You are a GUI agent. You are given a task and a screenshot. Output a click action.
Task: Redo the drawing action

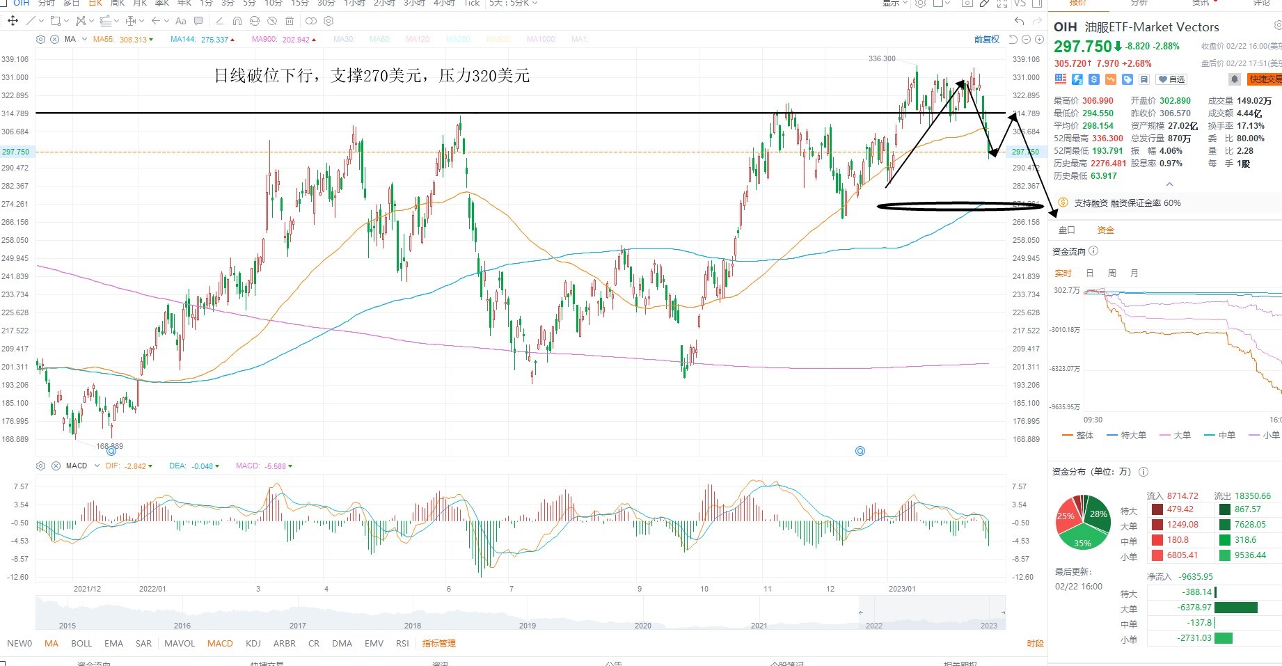coord(1037,21)
